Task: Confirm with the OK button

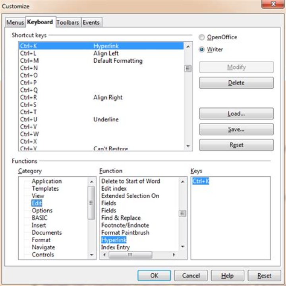Action: (154, 275)
